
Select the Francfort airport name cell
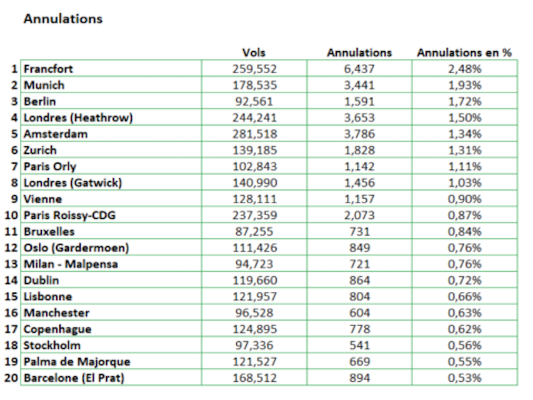[49, 69]
